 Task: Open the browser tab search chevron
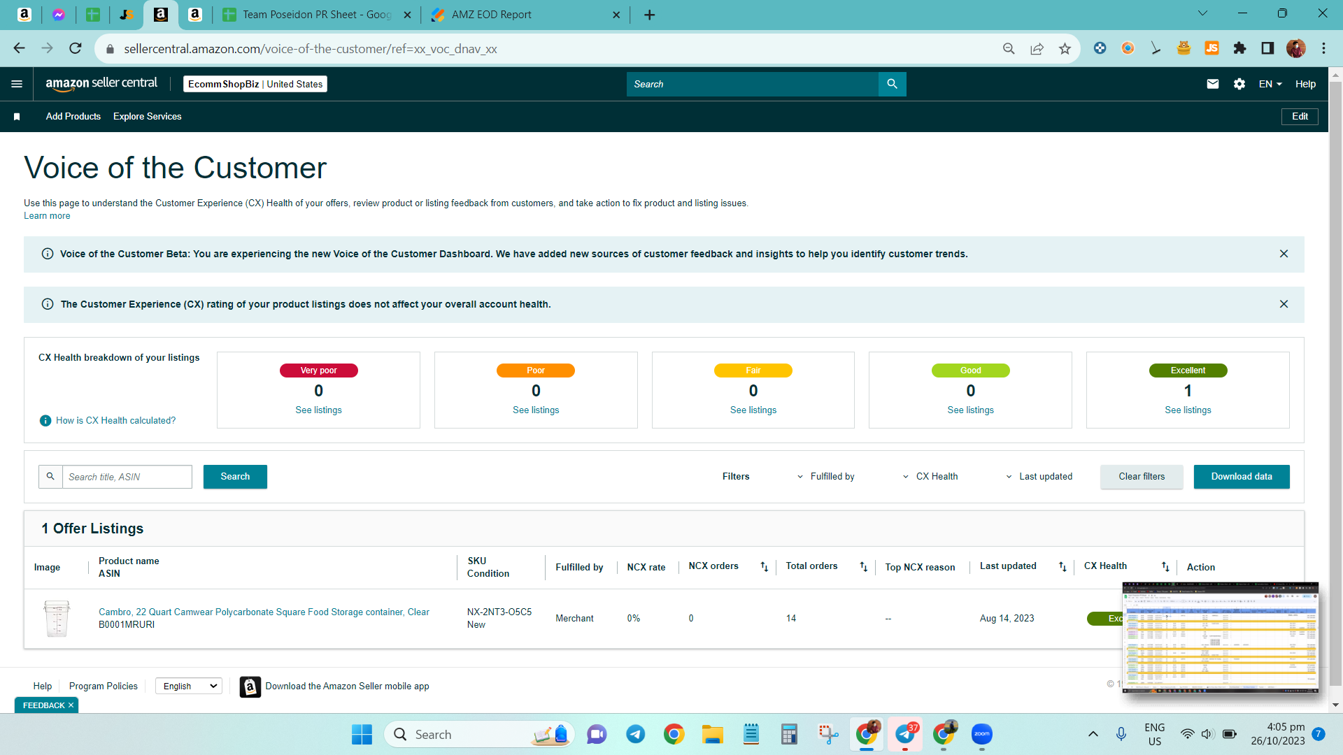tap(1202, 13)
